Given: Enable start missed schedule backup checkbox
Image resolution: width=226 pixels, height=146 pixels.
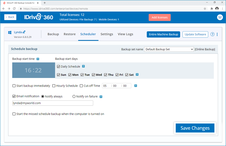Looking at the screenshot, I should (14, 114).
